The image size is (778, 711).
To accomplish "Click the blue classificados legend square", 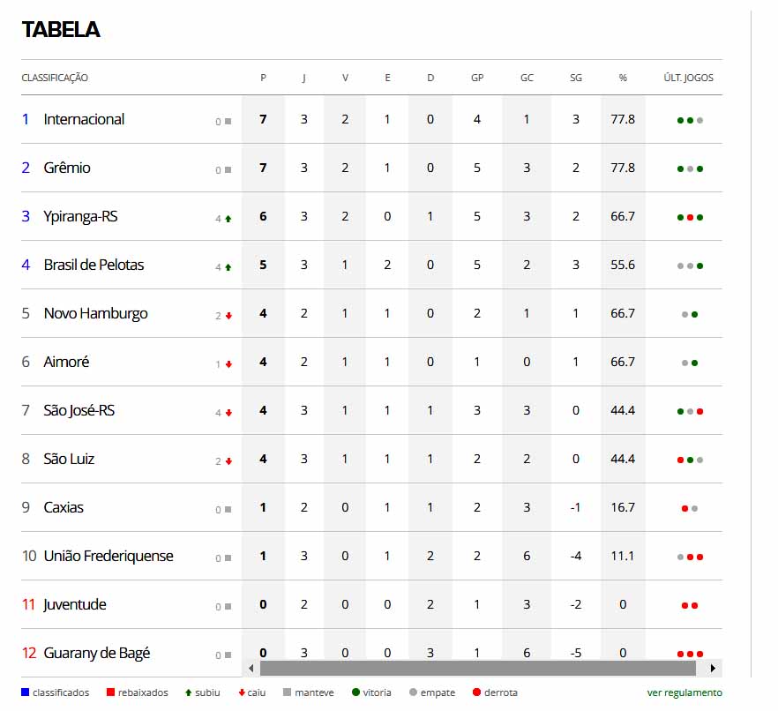I will (x=26, y=692).
